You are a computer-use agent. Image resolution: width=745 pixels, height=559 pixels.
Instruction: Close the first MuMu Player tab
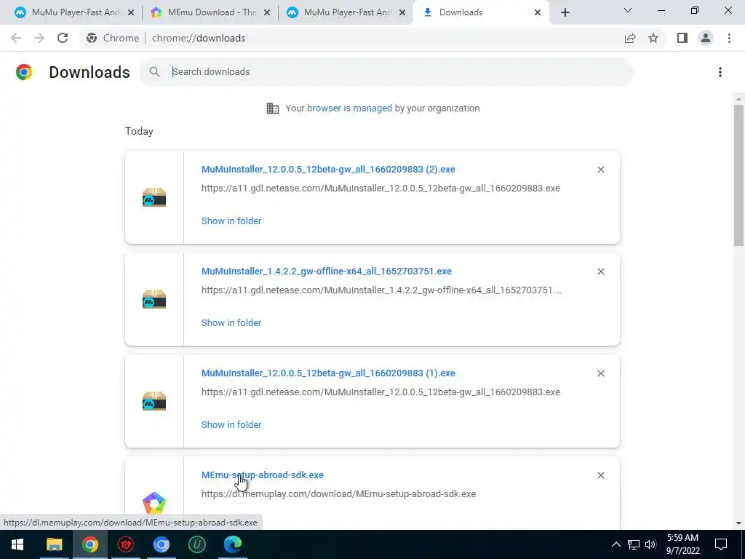tap(131, 12)
